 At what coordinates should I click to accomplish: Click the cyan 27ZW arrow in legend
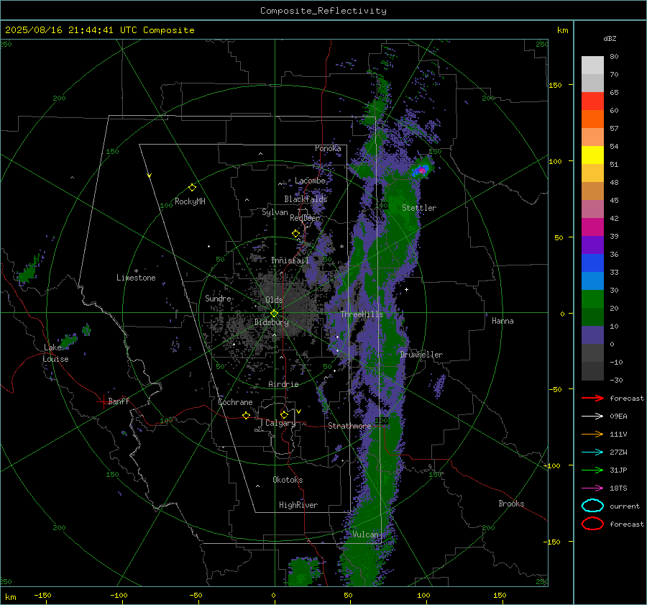(592, 452)
